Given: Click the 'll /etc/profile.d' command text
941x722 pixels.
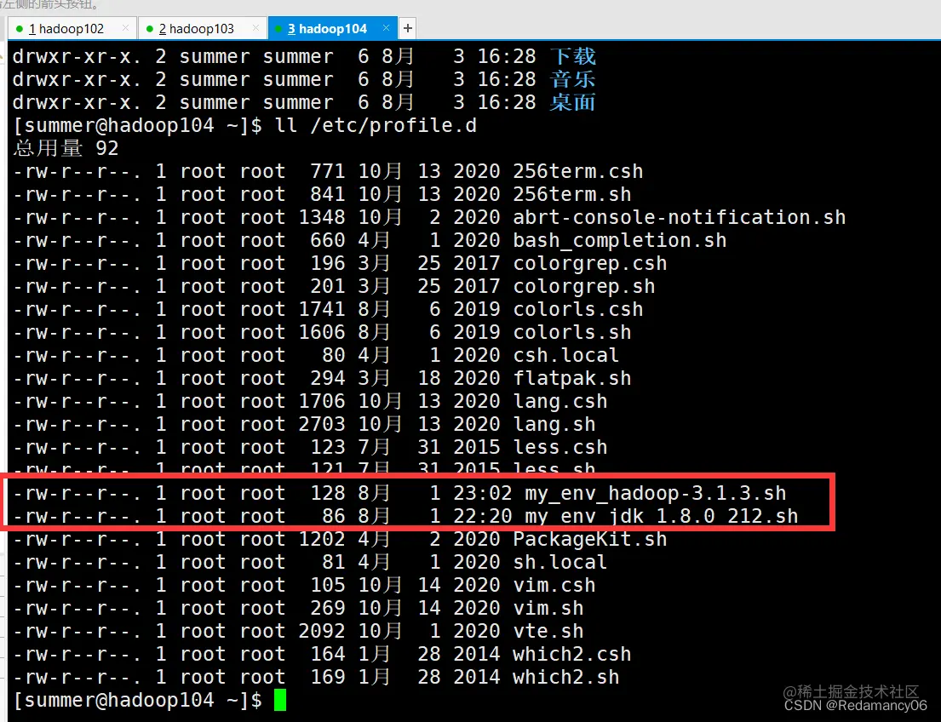Looking at the screenshot, I should (376, 125).
